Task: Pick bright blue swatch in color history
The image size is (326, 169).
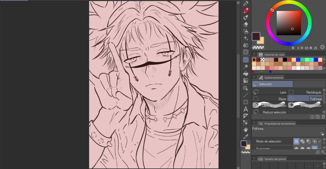Action: pyautogui.click(x=298, y=59)
